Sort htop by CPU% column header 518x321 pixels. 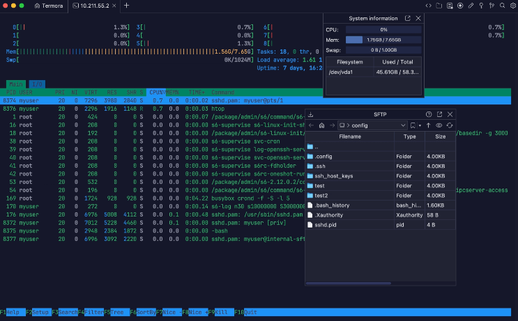(156, 93)
